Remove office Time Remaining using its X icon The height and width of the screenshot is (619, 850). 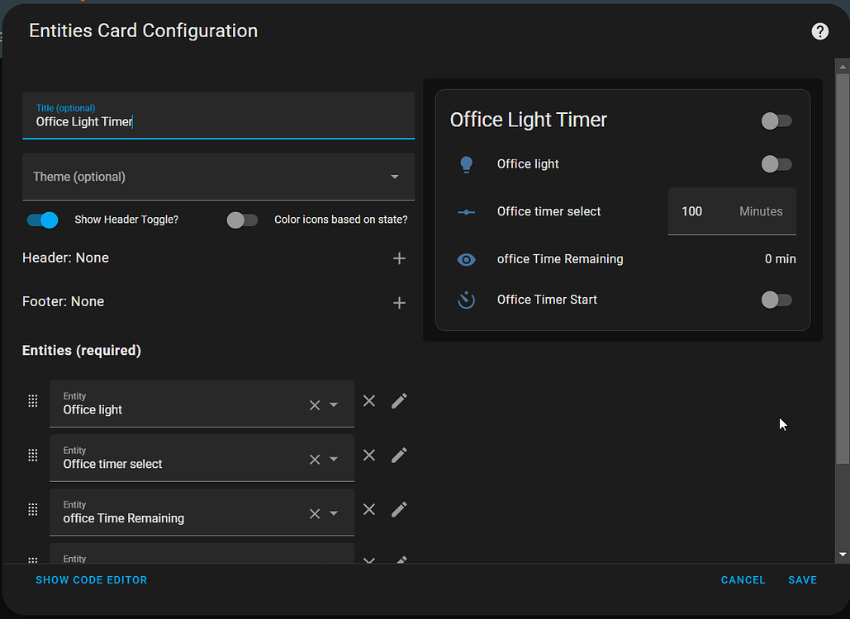(369, 509)
